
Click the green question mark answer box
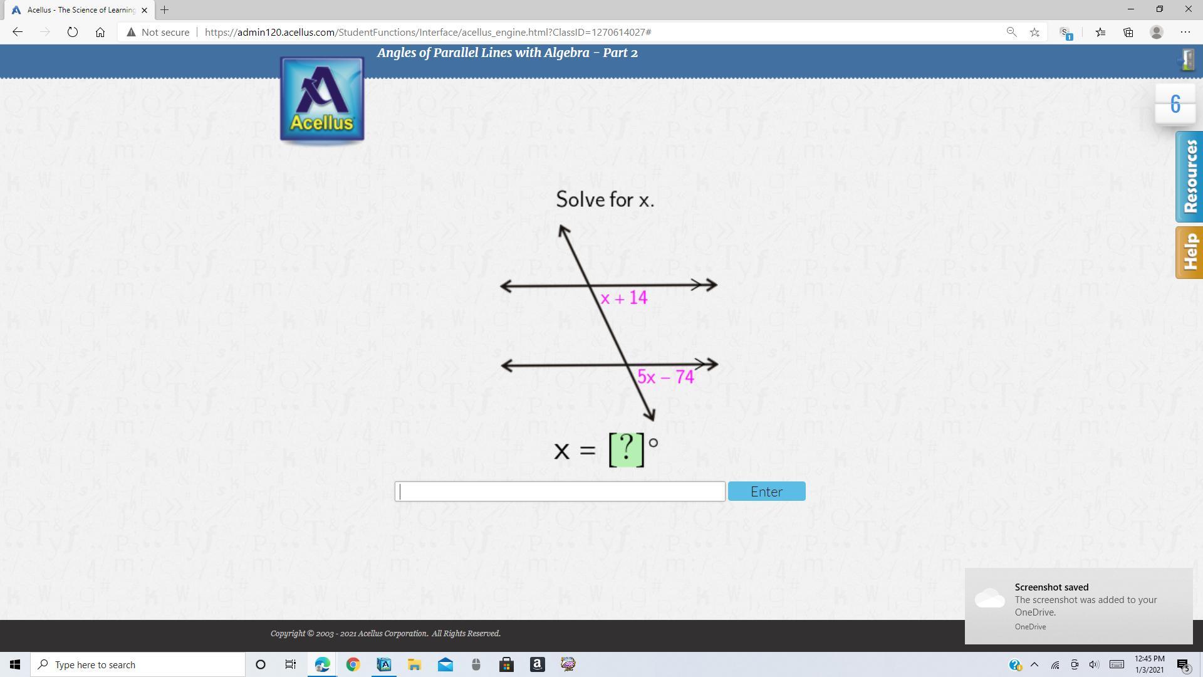click(x=627, y=449)
